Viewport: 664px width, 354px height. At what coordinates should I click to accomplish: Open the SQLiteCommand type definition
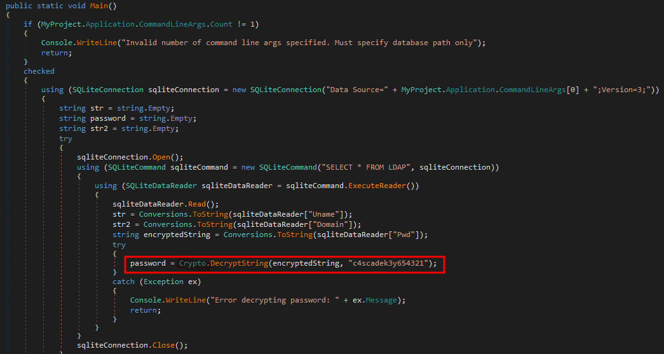(137, 167)
